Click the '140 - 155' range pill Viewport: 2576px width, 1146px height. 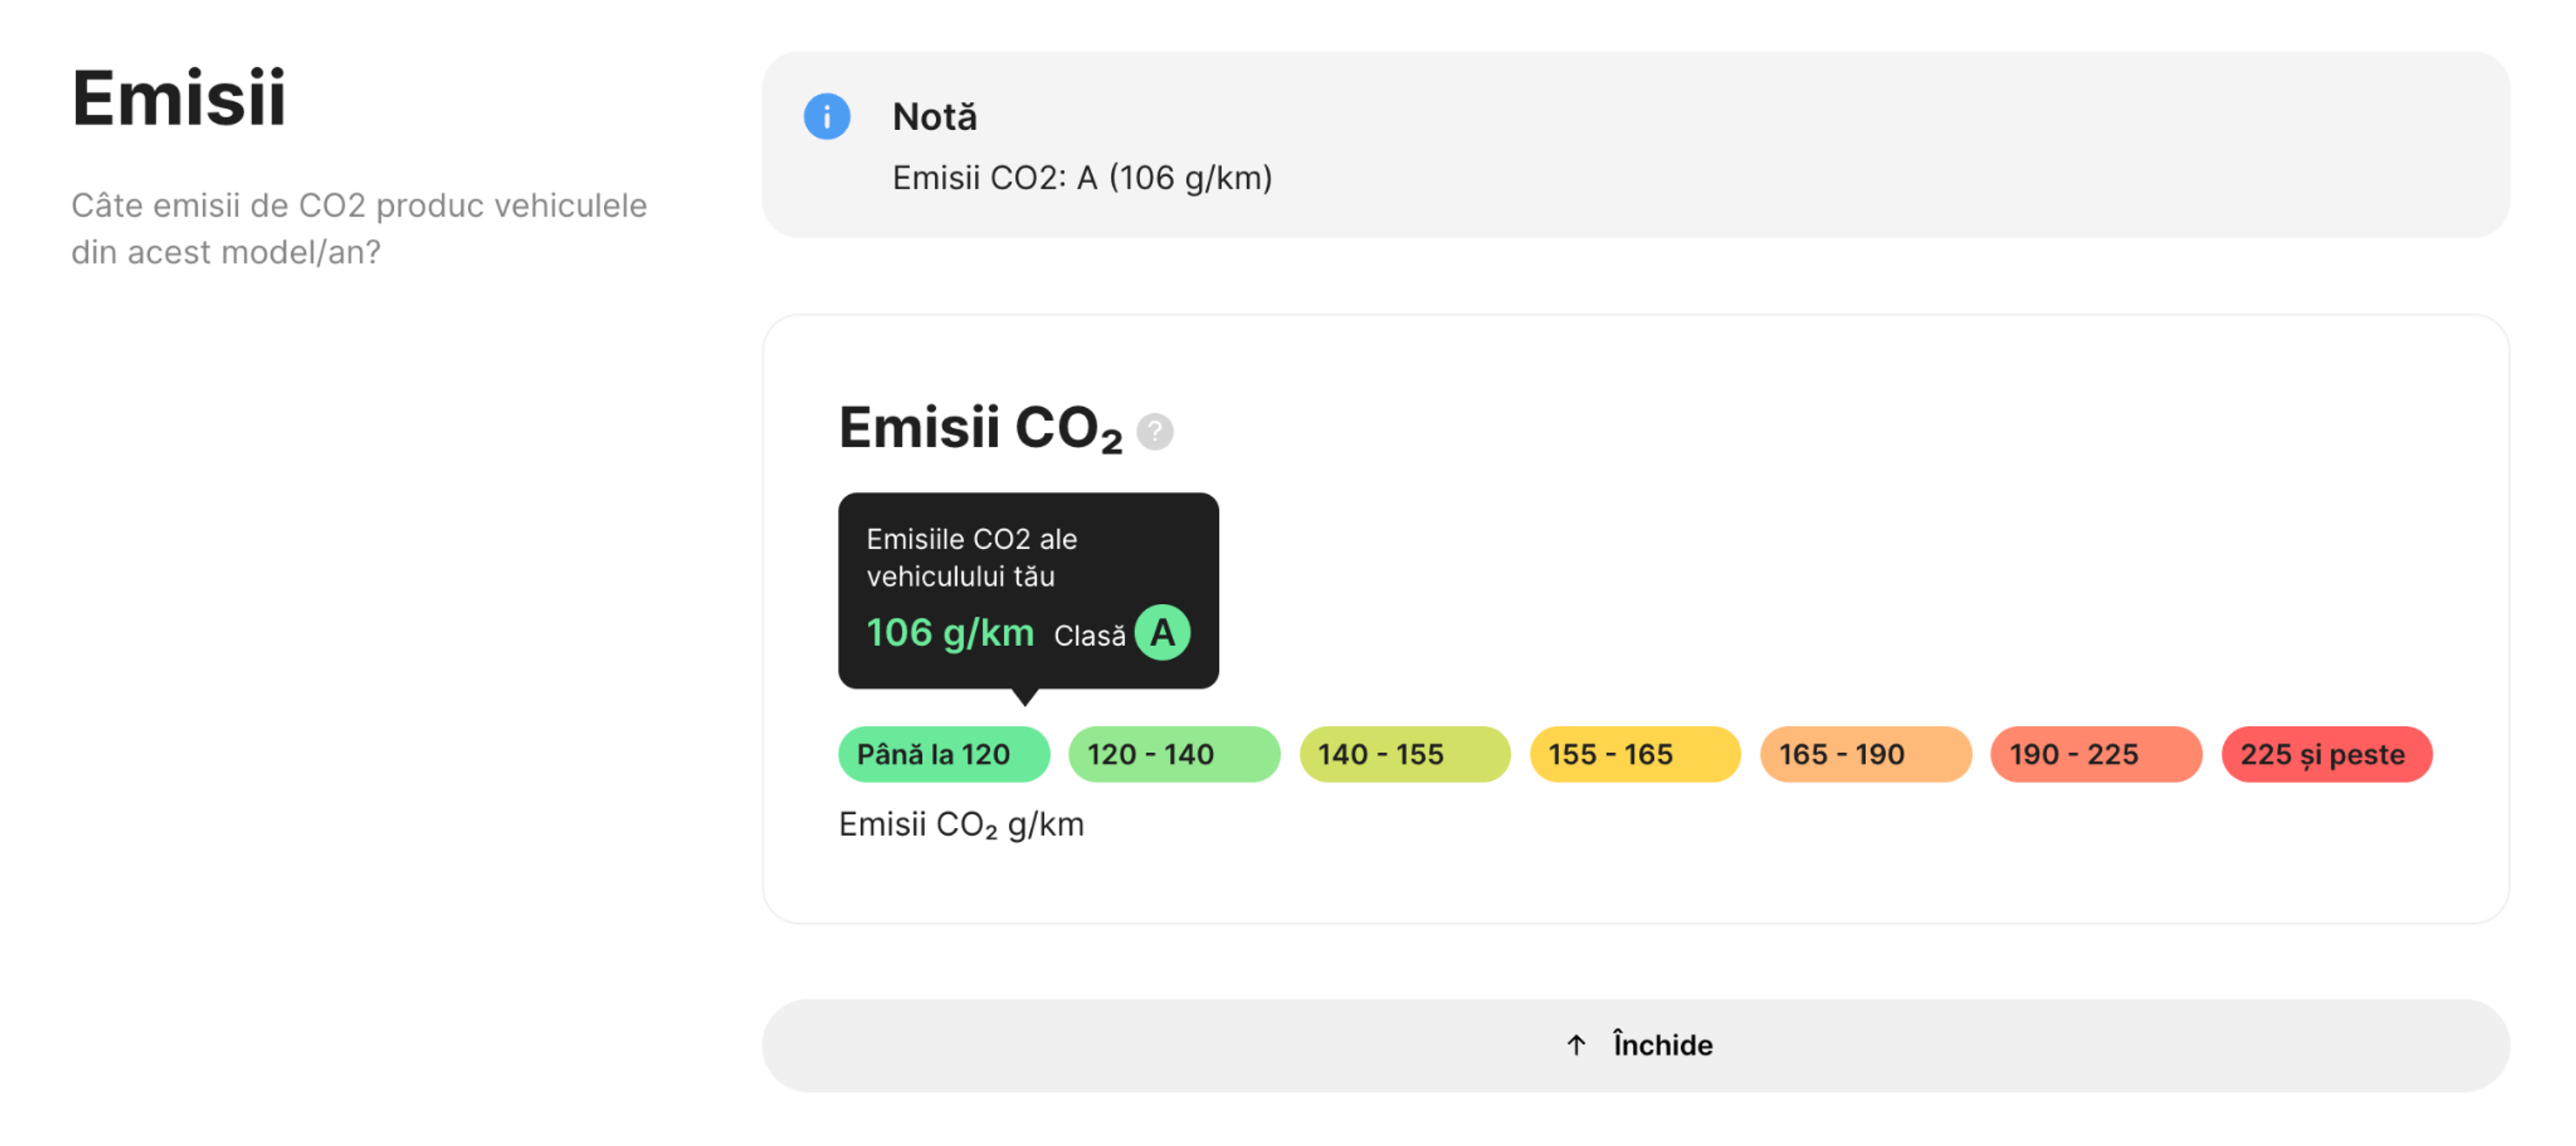pos(1404,754)
